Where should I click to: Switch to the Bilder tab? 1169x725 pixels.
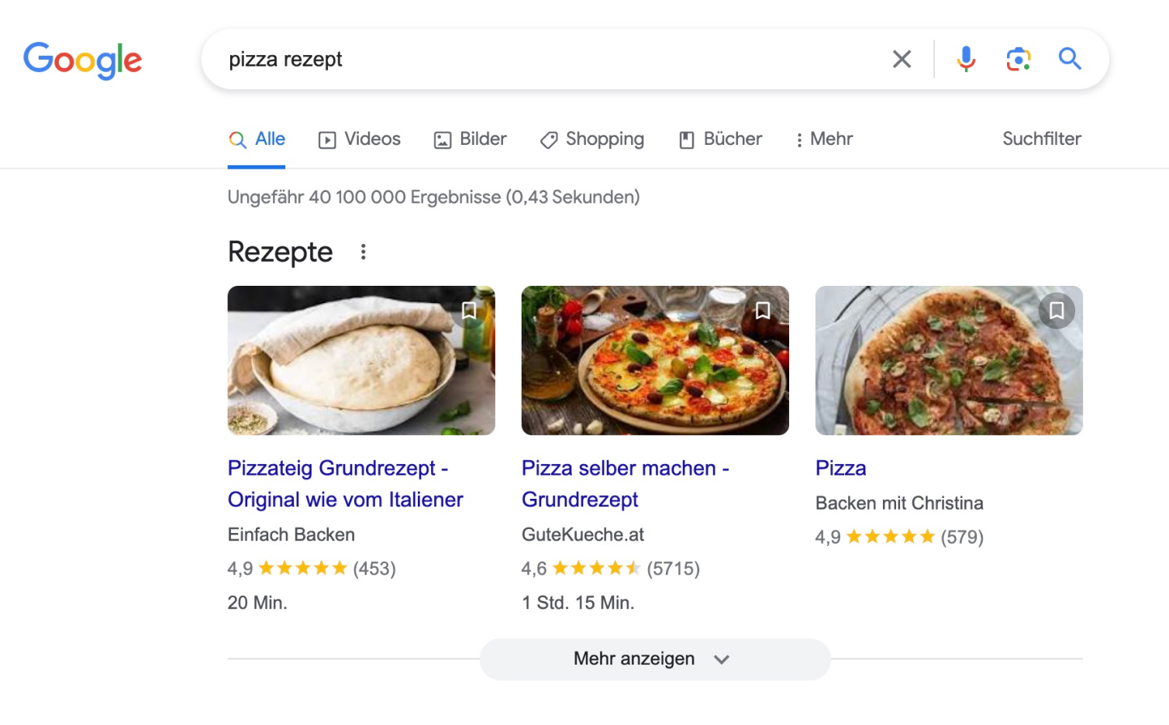click(x=471, y=139)
